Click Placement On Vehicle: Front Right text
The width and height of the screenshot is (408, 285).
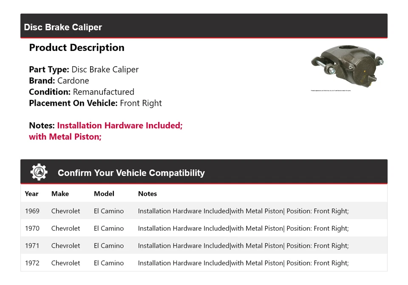pyautogui.click(x=96, y=103)
